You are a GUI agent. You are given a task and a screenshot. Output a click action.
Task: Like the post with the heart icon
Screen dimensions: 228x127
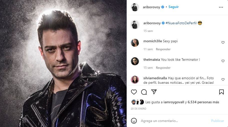(134, 92)
